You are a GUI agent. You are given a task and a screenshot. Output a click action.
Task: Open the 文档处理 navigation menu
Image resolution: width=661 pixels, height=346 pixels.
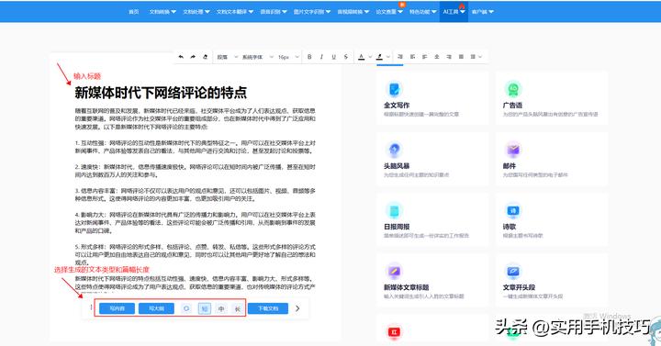[196, 12]
